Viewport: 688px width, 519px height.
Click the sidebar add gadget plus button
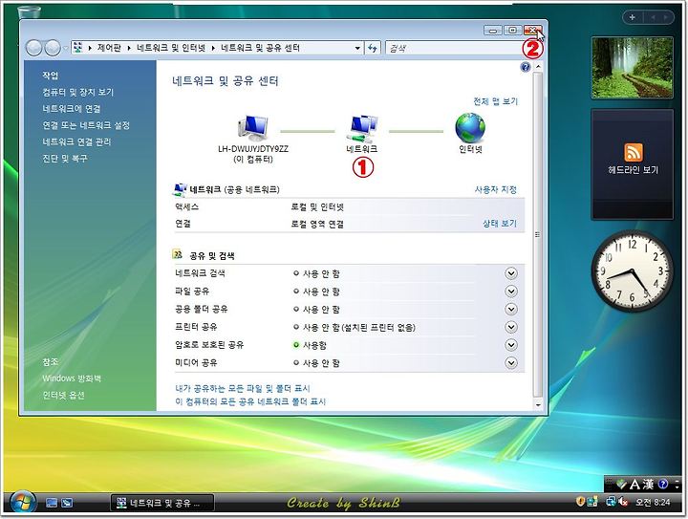[x=633, y=17]
